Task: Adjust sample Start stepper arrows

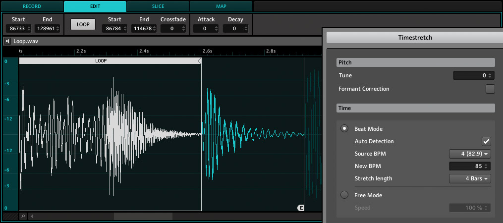Action: 29,29
